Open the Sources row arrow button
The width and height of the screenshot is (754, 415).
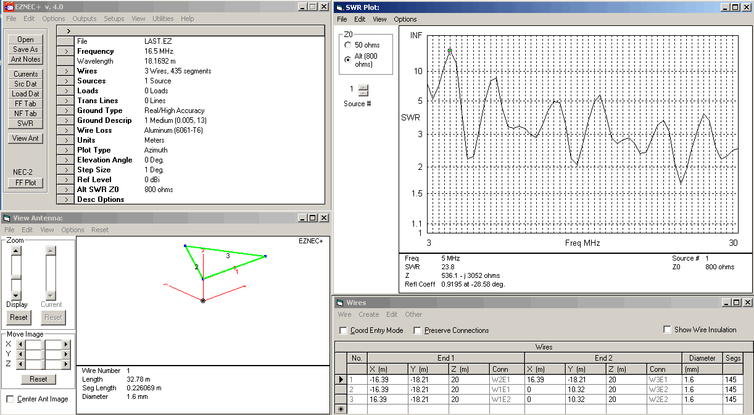[x=65, y=81]
